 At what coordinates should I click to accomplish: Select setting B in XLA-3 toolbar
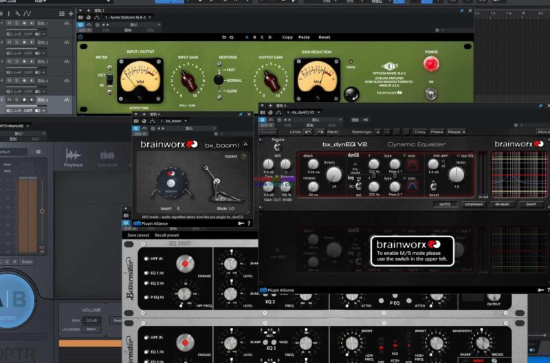click(x=254, y=37)
